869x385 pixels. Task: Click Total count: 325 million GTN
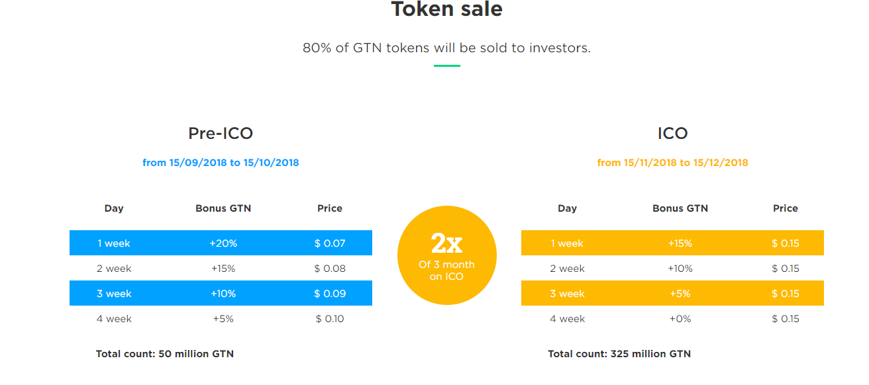pos(619,354)
